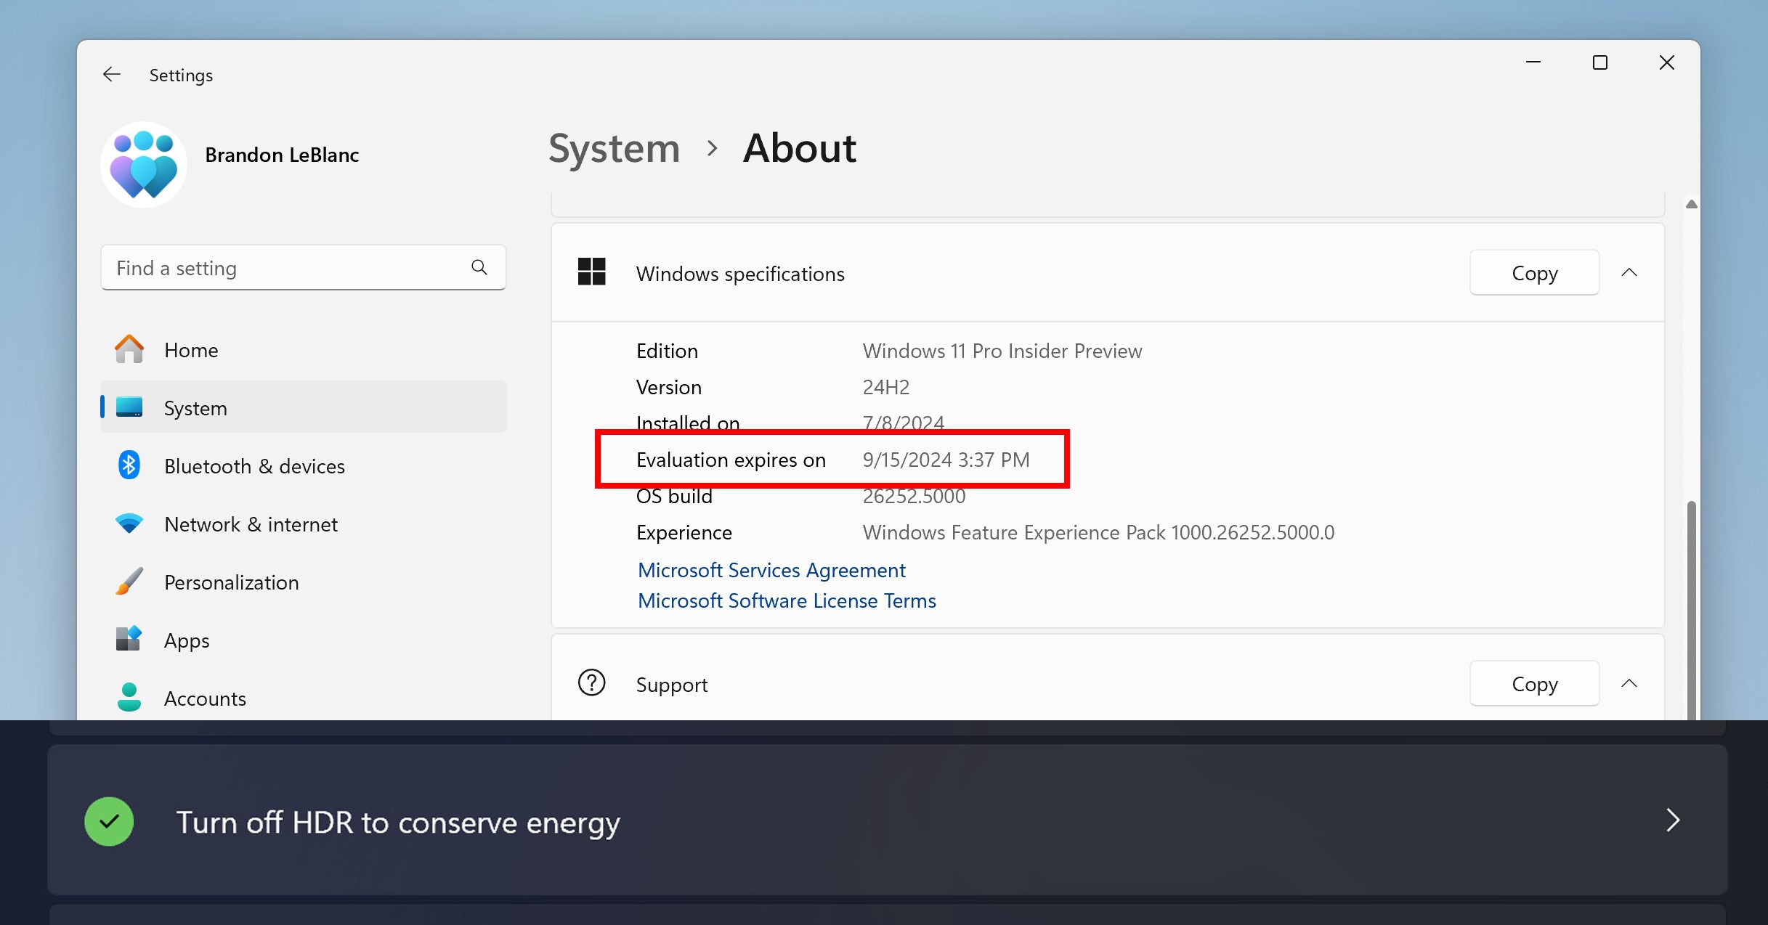The width and height of the screenshot is (1768, 925).
Task: Open the Home icon in the sidebar
Action: tap(129, 349)
